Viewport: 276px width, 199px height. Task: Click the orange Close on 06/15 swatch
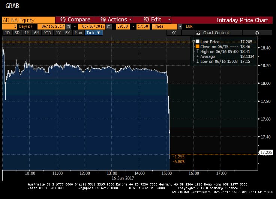point(197,47)
